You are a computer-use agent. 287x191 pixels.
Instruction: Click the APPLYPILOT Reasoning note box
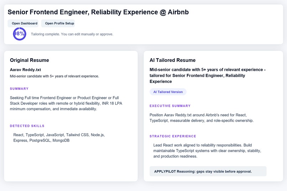208,171
